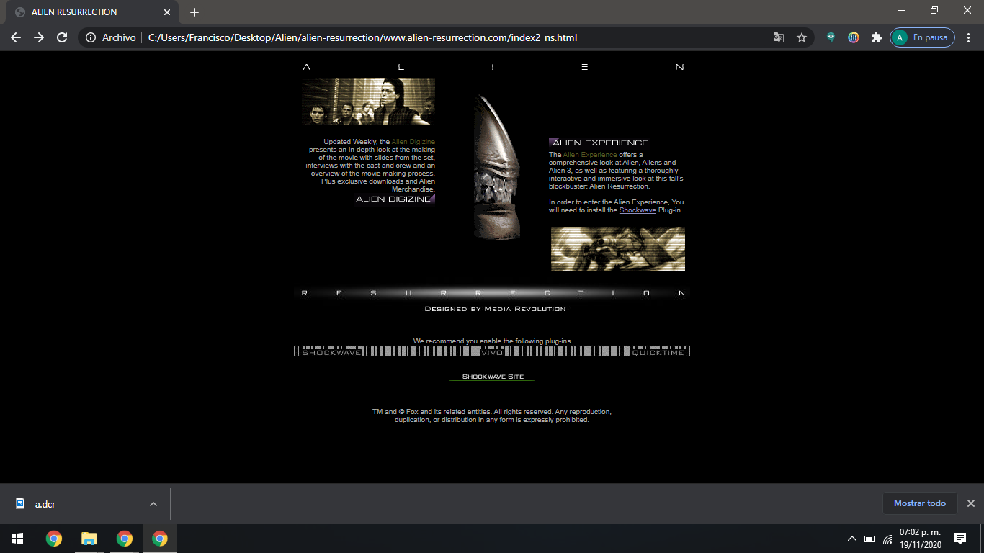Screen dimensions: 984x553
Task: Go forward with the browser forward arrow
Action: pos(39,37)
